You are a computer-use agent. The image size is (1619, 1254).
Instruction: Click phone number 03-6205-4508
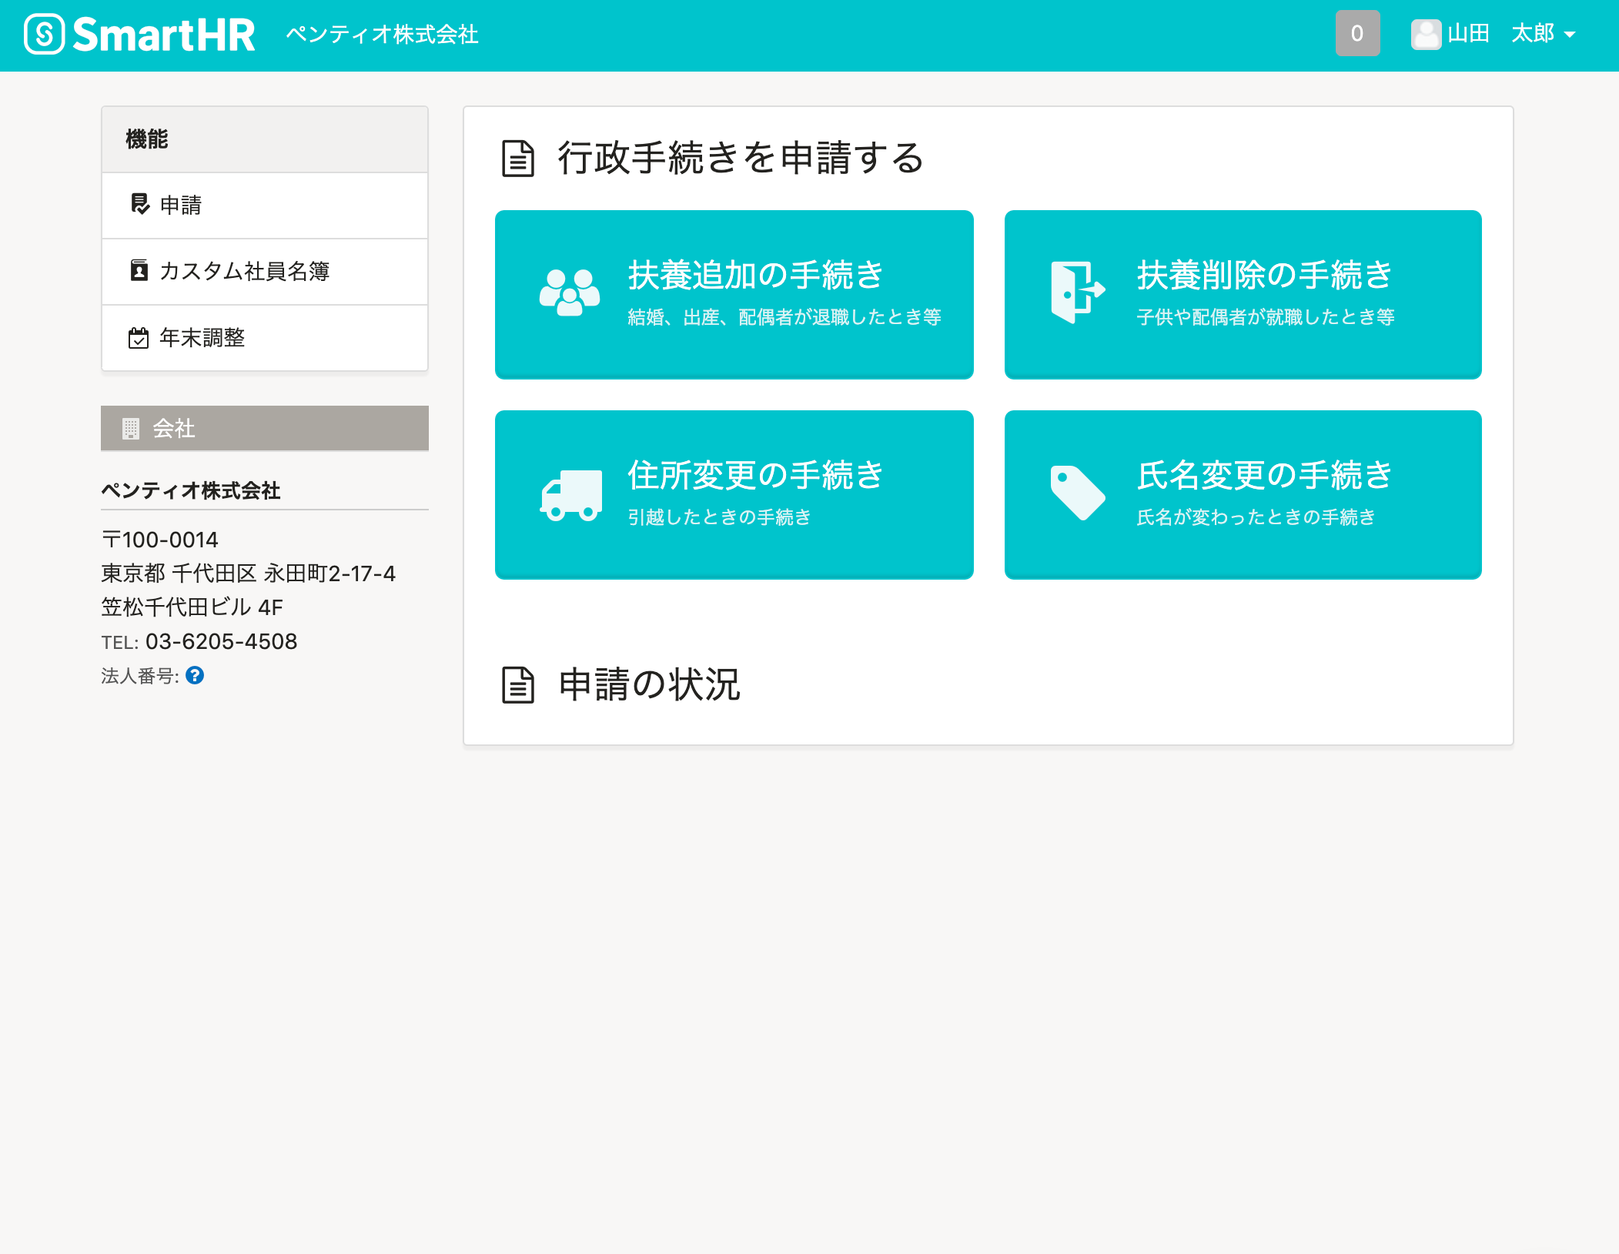tap(222, 641)
